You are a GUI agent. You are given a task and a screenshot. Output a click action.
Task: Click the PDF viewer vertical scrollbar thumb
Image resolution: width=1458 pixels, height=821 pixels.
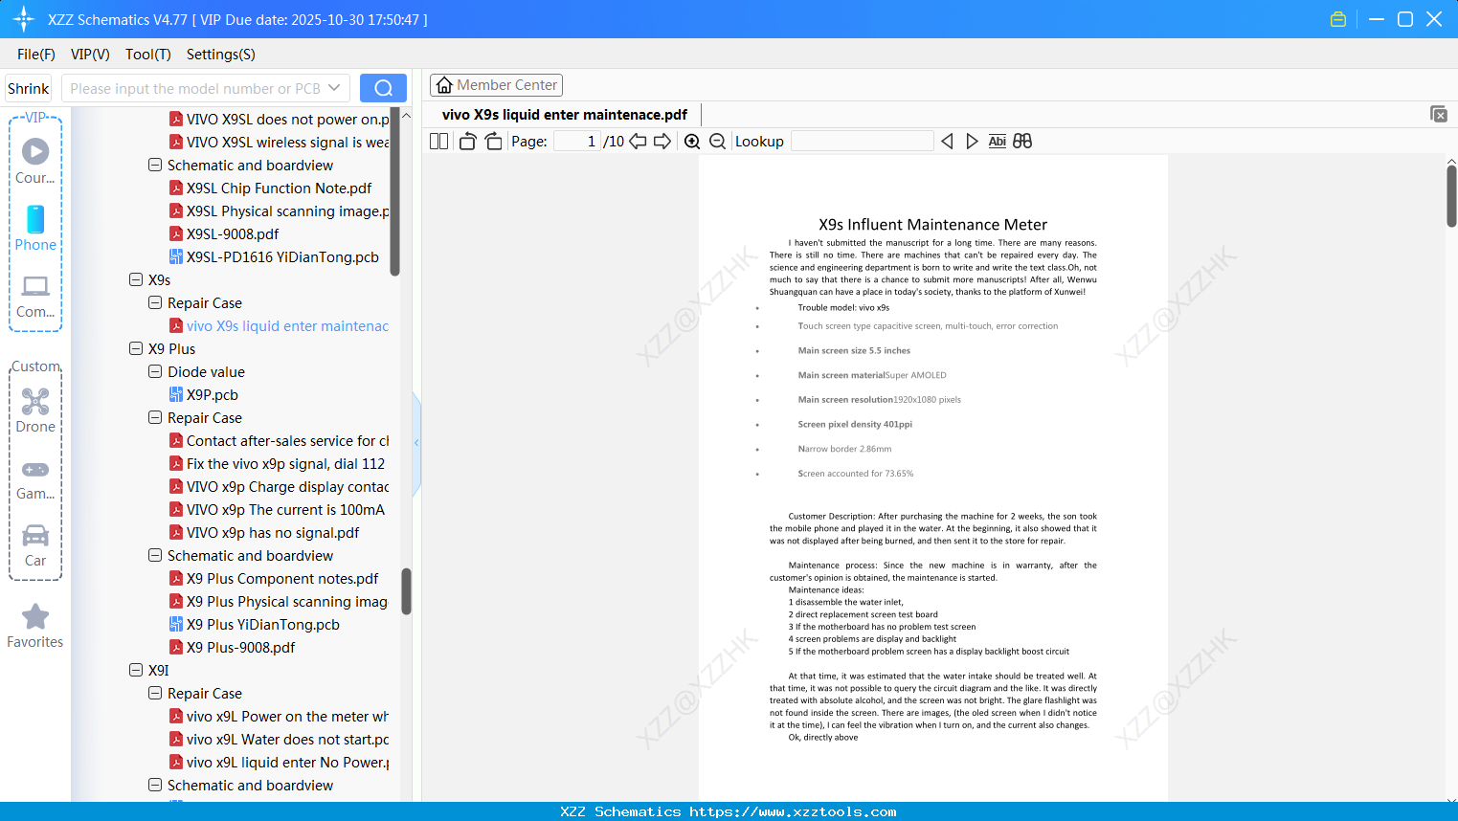(1451, 196)
